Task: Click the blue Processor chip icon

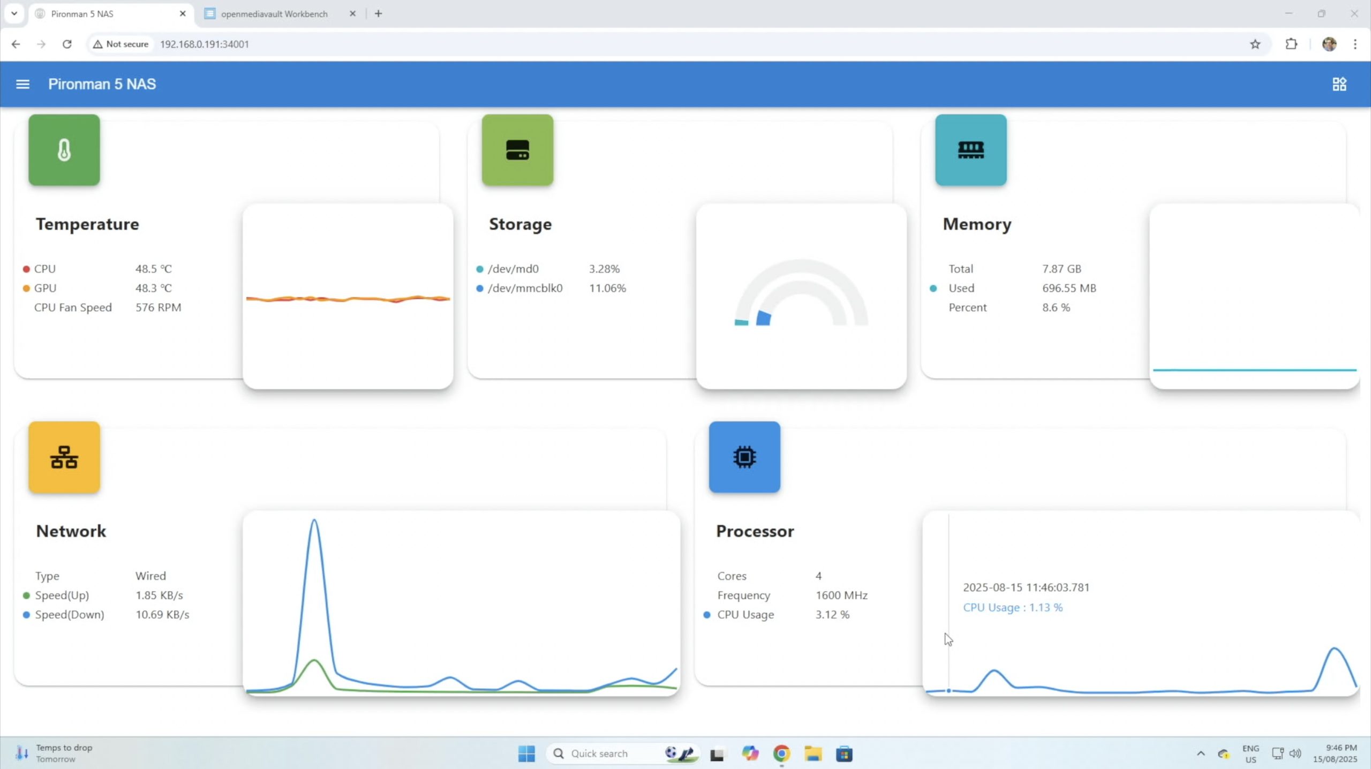Action: coord(744,457)
